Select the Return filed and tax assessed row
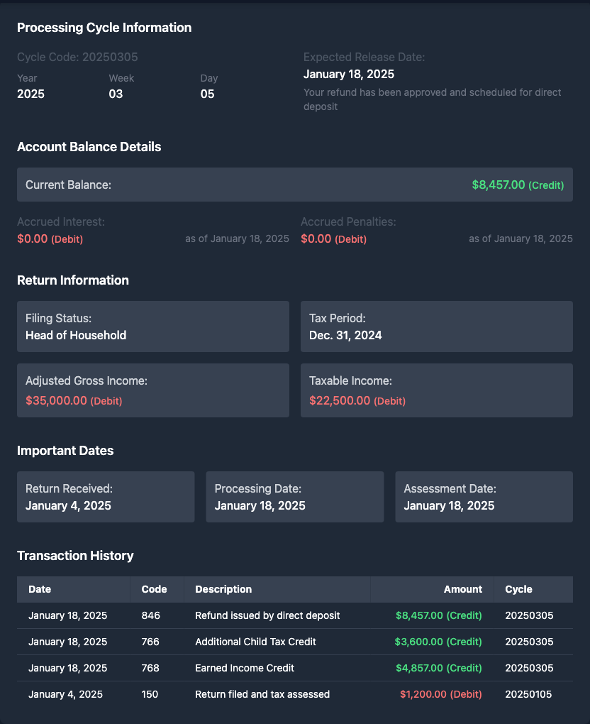The width and height of the screenshot is (590, 724). coord(262,694)
